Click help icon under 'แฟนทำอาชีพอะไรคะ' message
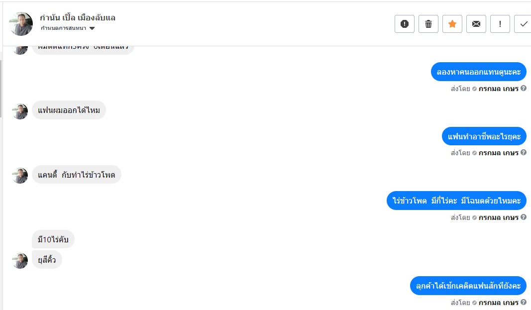 (x=524, y=153)
